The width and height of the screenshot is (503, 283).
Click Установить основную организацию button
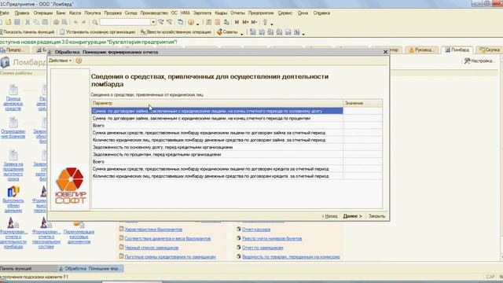[x=97, y=32]
